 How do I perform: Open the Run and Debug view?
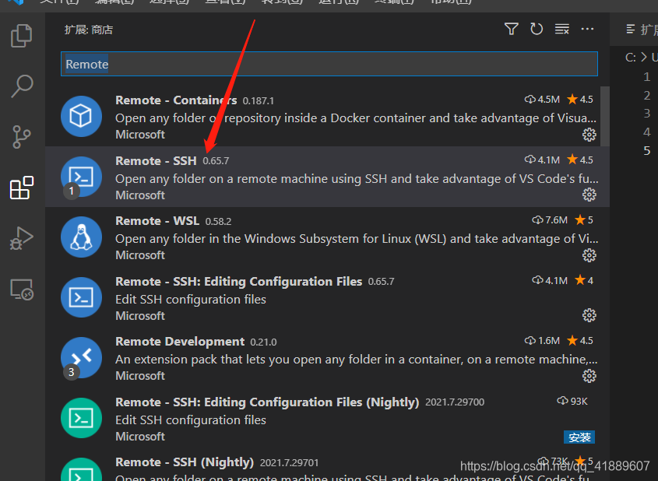click(x=21, y=238)
